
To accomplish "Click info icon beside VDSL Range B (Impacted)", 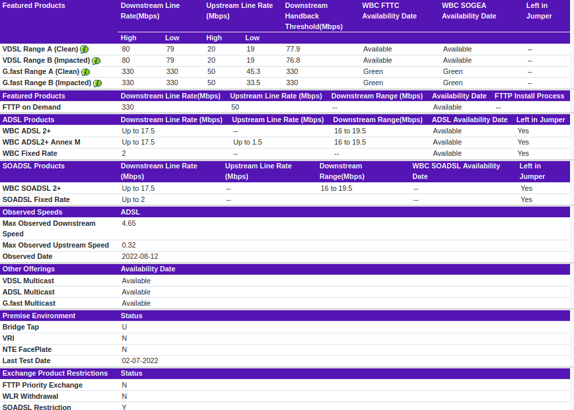I will tap(96, 61).
